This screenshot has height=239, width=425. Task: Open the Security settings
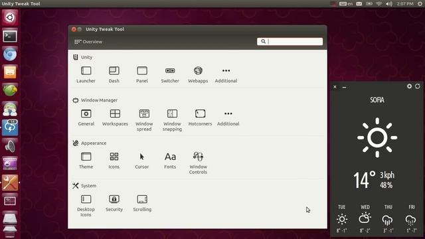(114, 203)
